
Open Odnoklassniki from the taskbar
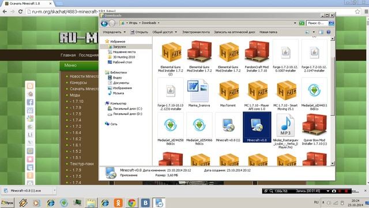118,203
